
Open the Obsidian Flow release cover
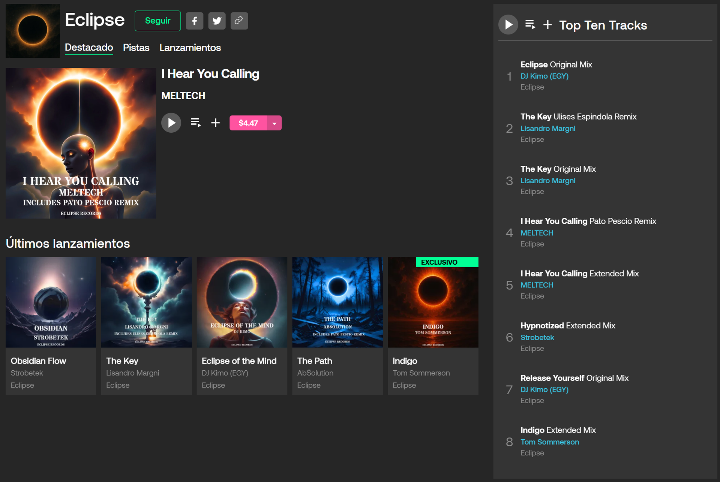[51, 302]
